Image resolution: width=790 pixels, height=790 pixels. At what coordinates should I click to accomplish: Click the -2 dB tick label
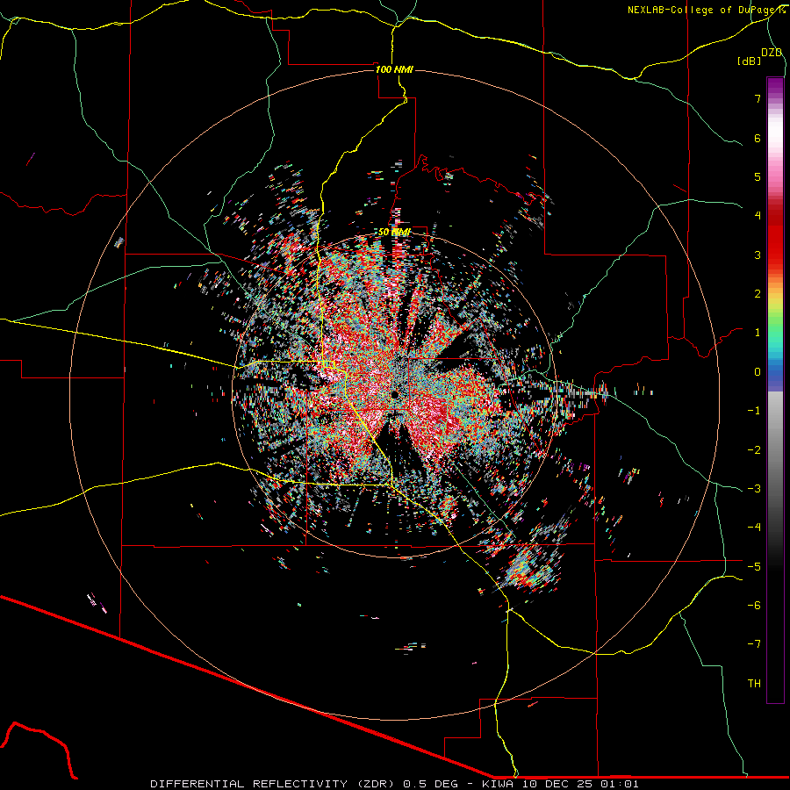[754, 449]
